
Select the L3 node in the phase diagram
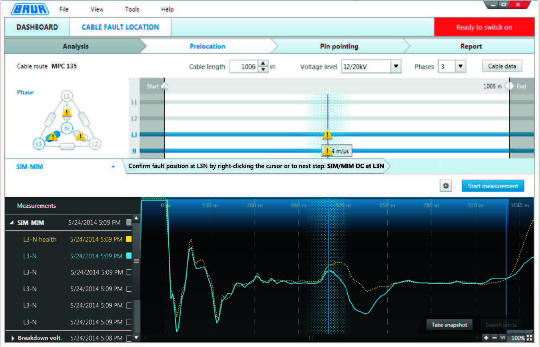coord(38,144)
